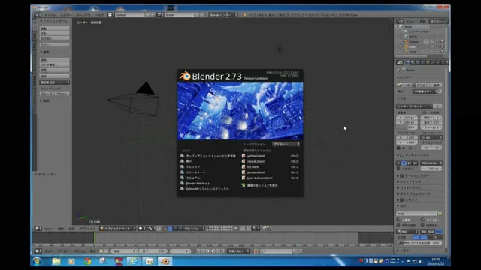This screenshot has height=270, width=481.
Task: Open the timeline Marker (マーカー) menu
Action: 63,251
